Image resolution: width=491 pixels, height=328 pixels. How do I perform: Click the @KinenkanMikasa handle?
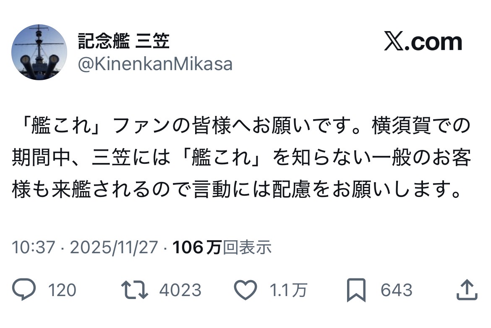click(x=155, y=64)
